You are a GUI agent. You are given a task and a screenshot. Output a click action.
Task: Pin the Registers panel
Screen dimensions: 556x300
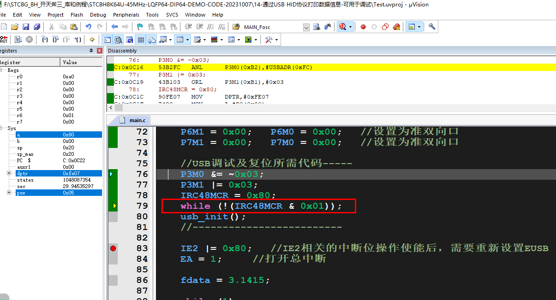point(91,51)
